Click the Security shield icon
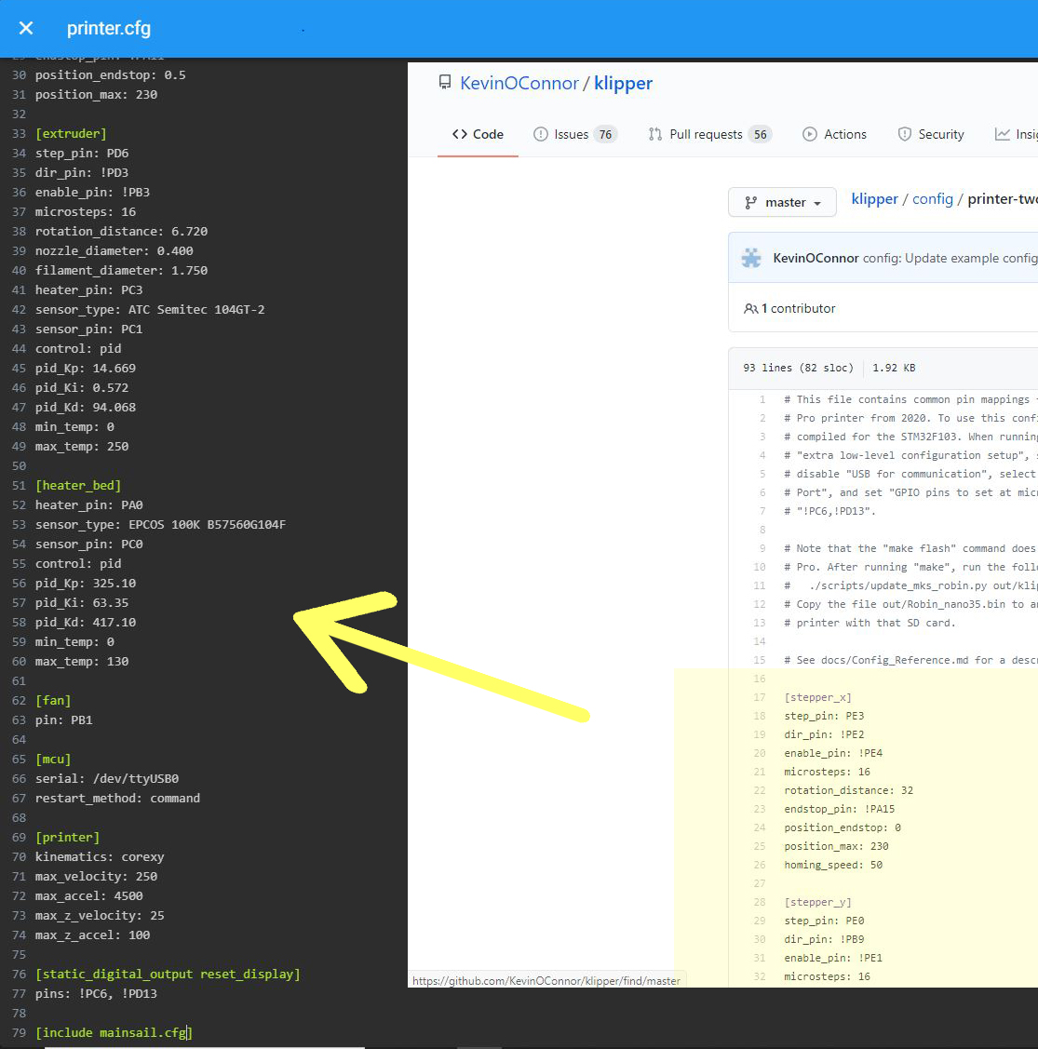This screenshot has width=1038, height=1049. click(904, 134)
